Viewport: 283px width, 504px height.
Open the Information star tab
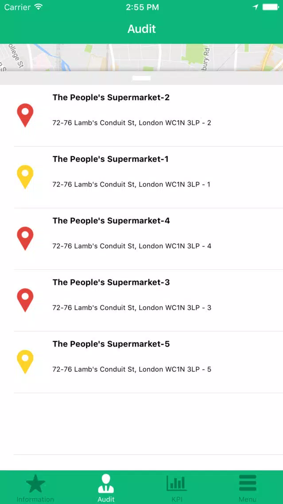click(35, 488)
